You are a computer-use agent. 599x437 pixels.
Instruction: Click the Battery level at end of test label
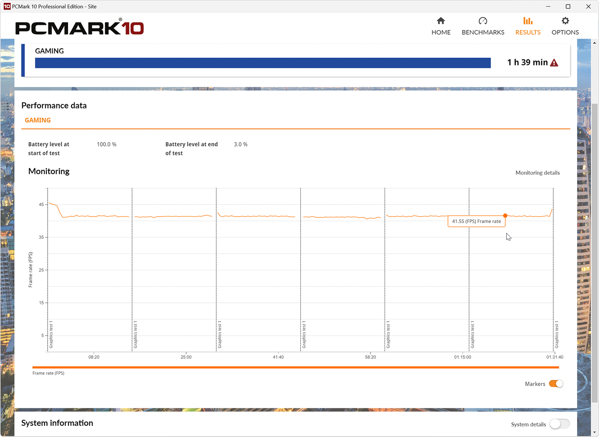(x=192, y=149)
